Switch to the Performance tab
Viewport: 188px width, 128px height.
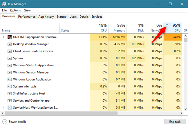coord(27,17)
